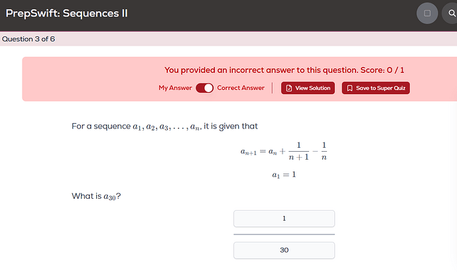Click the denominator field showing 30

(284, 250)
